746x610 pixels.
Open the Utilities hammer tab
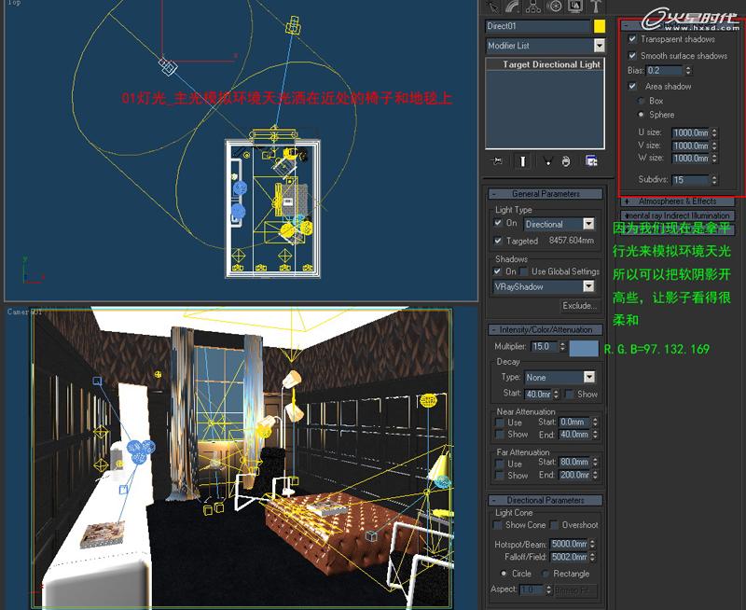(x=596, y=7)
